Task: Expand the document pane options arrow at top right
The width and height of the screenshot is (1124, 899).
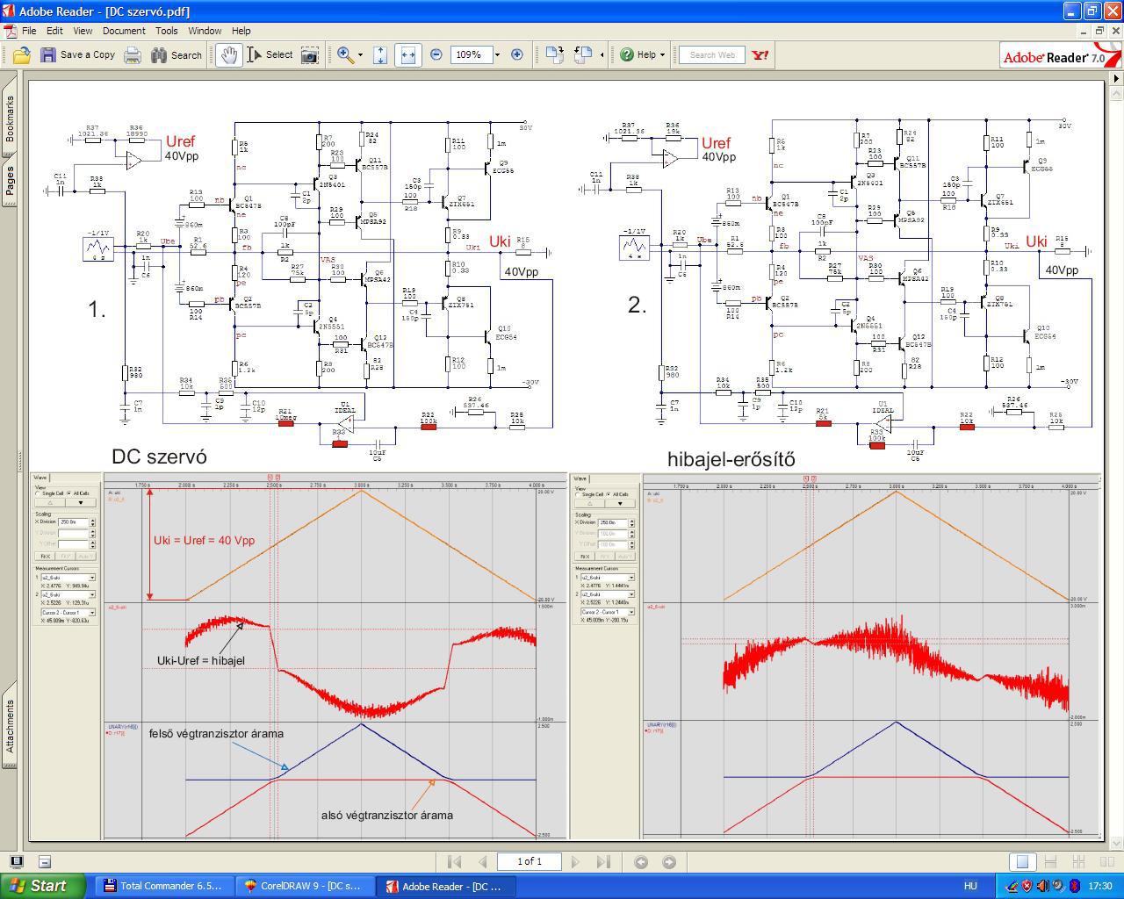Action: coord(1116,78)
